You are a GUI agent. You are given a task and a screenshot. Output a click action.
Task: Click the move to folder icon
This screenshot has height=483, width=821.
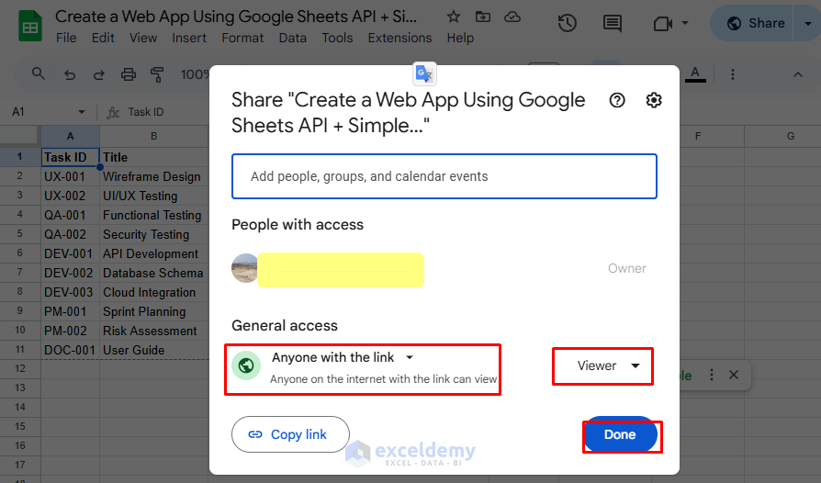coord(483,17)
